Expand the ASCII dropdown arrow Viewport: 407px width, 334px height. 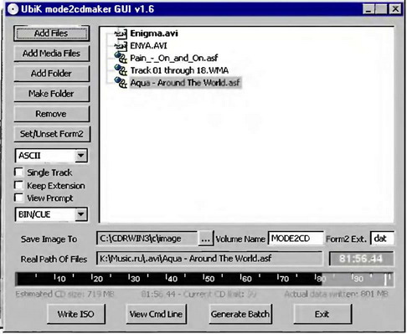click(81, 156)
